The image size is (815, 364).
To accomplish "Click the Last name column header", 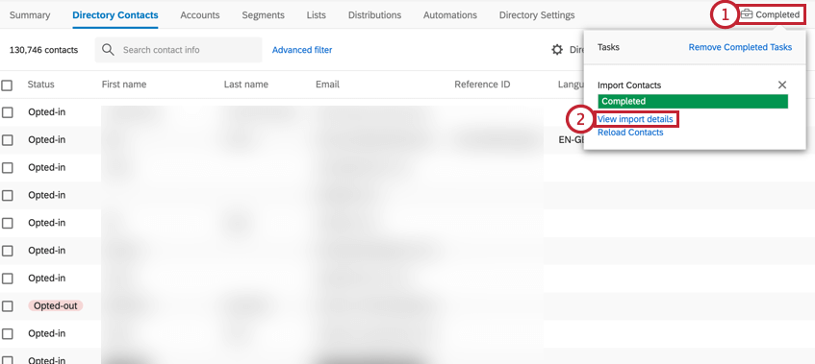I will click(246, 85).
